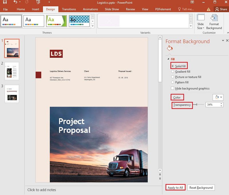Screen dimensions: 229x195
Task: Switch to the Transitions tab
Action: pyautogui.click(x=69, y=9)
